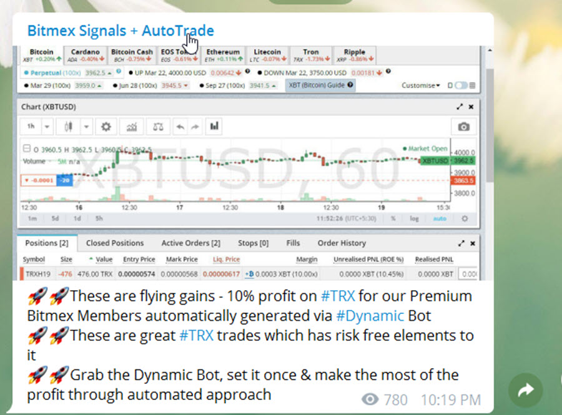Open the Customise dropdown
The width and height of the screenshot is (562, 415).
pos(420,85)
